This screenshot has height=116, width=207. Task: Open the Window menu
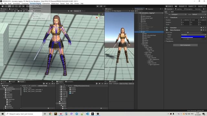[x=77, y=4]
